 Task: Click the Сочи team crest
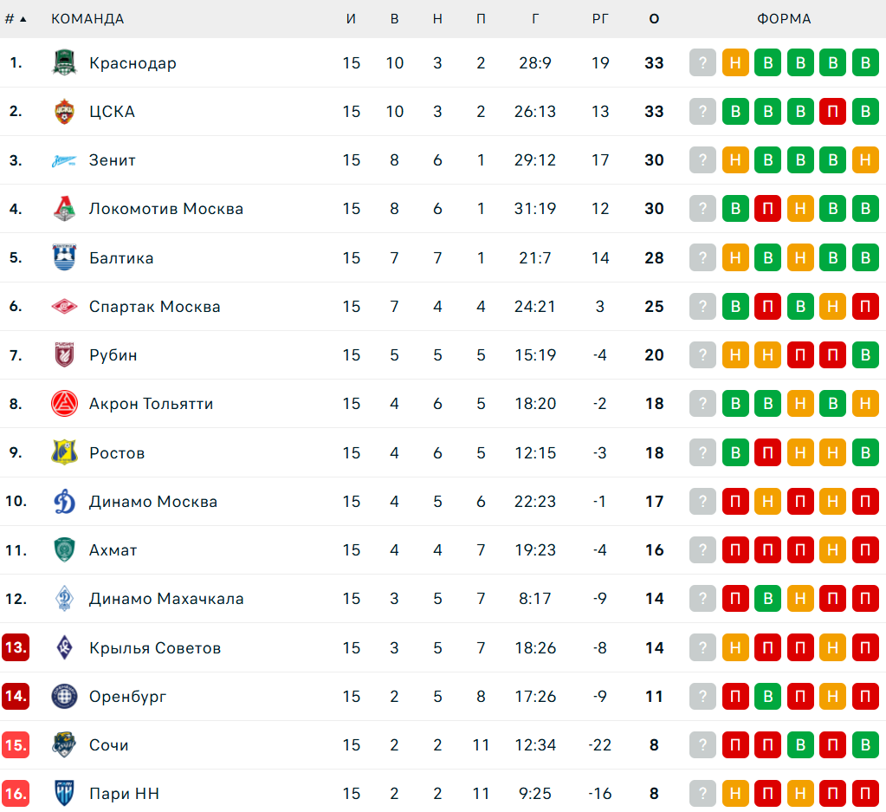[x=64, y=745]
